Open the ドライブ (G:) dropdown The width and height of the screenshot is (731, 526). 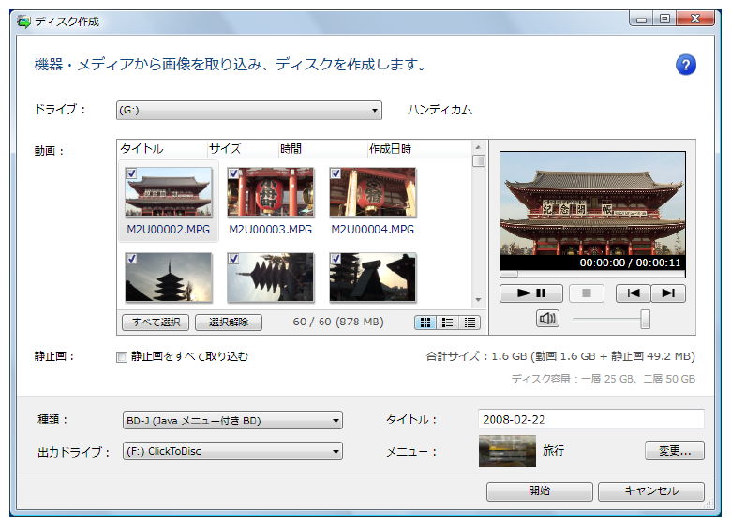coord(248,111)
